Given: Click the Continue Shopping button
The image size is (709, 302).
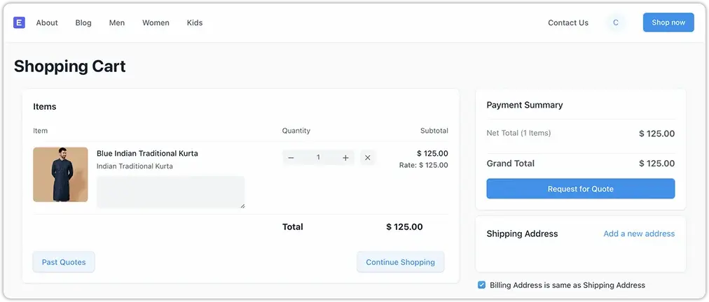Looking at the screenshot, I should pos(400,262).
